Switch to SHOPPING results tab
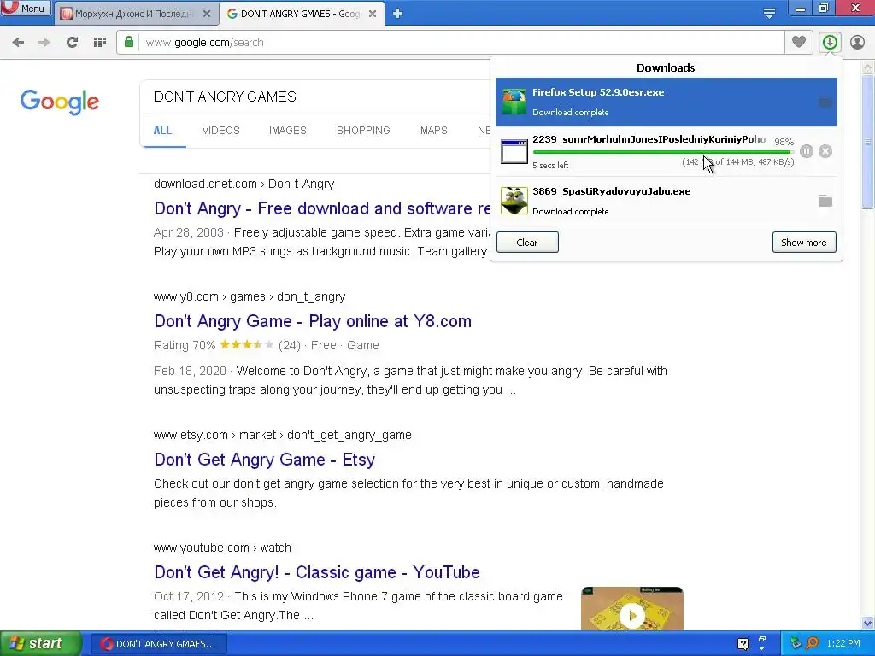875x656 pixels. (363, 131)
